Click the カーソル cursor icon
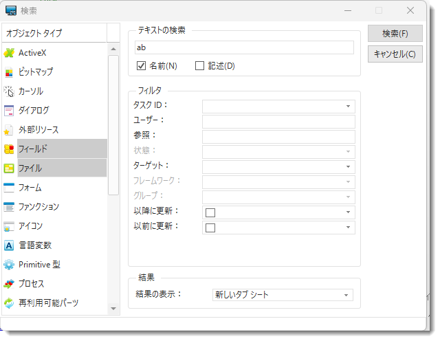 [x=9, y=91]
